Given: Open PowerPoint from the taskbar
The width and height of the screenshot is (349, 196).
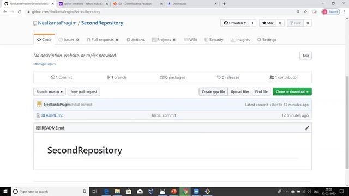Looking at the screenshot, I should click(x=173, y=191).
